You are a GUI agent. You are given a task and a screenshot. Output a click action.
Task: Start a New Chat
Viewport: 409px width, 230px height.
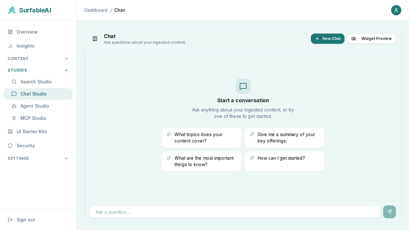328,39
